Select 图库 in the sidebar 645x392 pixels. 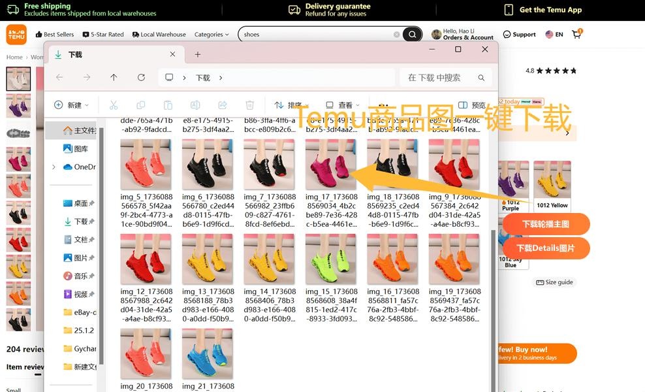tap(76, 149)
